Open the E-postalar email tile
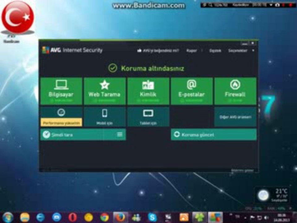This screenshot has height=223, width=297. pos(192,91)
